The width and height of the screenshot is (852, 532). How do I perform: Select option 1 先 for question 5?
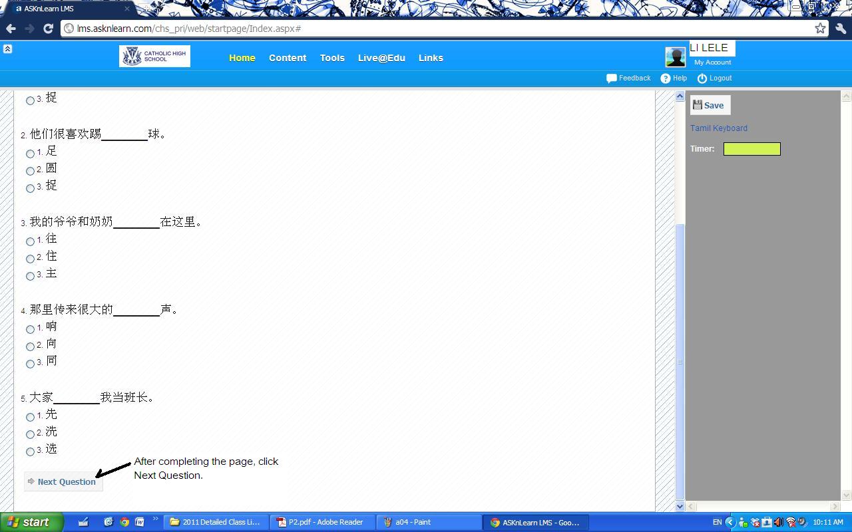(30, 417)
